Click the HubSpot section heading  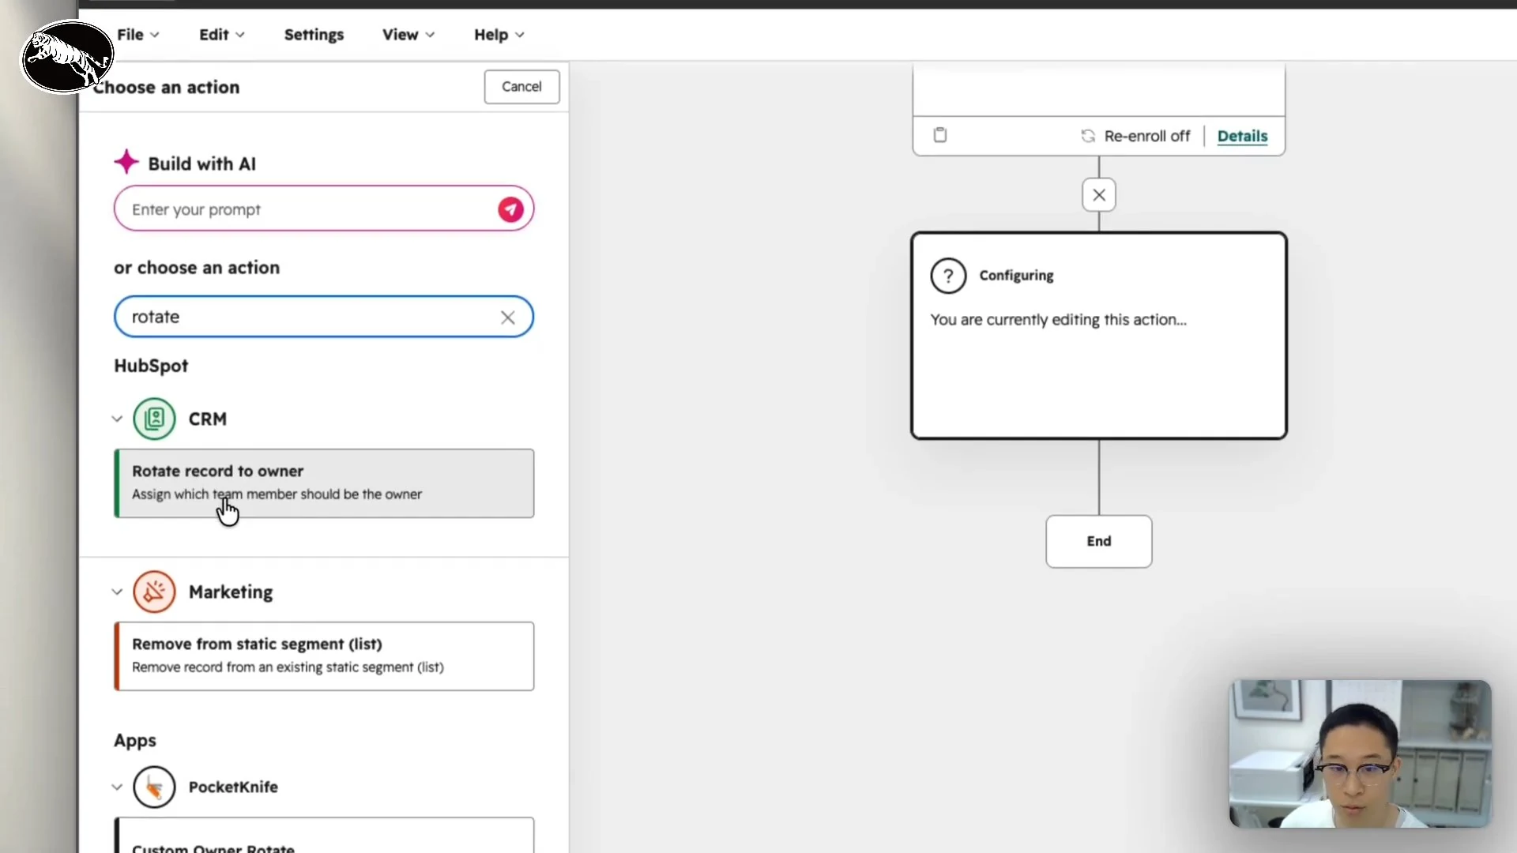pyautogui.click(x=151, y=366)
